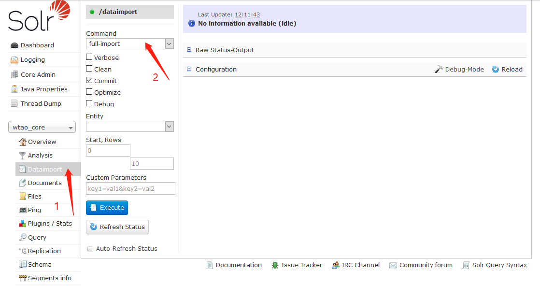
Task: Click the IRC Channel people icon
Action: coord(335,265)
